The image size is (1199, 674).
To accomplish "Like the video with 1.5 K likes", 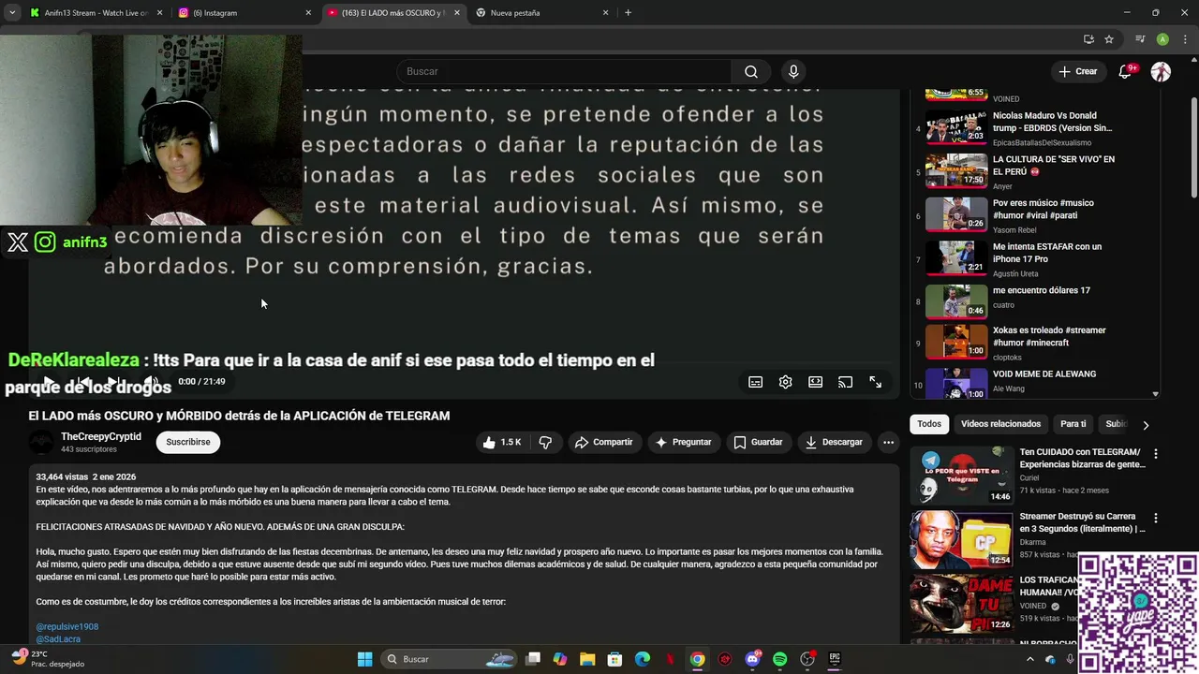I will (x=501, y=442).
